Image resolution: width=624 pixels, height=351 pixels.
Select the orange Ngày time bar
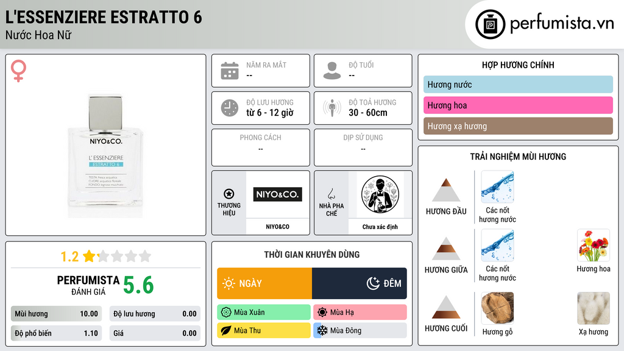[x=264, y=283]
